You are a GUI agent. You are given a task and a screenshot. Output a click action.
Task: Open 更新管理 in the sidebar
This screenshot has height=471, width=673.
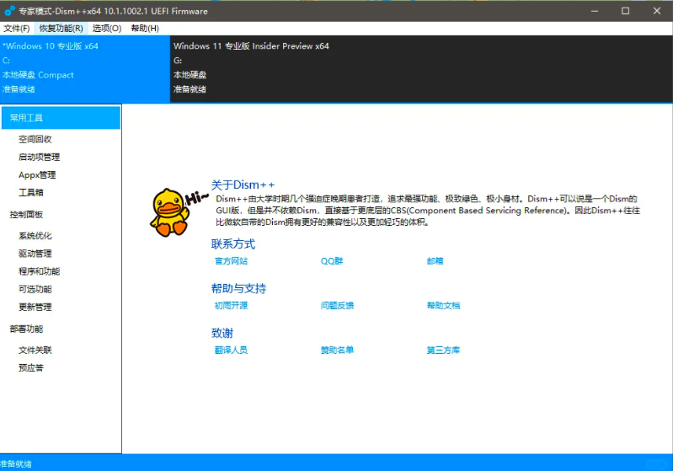pyautogui.click(x=35, y=307)
